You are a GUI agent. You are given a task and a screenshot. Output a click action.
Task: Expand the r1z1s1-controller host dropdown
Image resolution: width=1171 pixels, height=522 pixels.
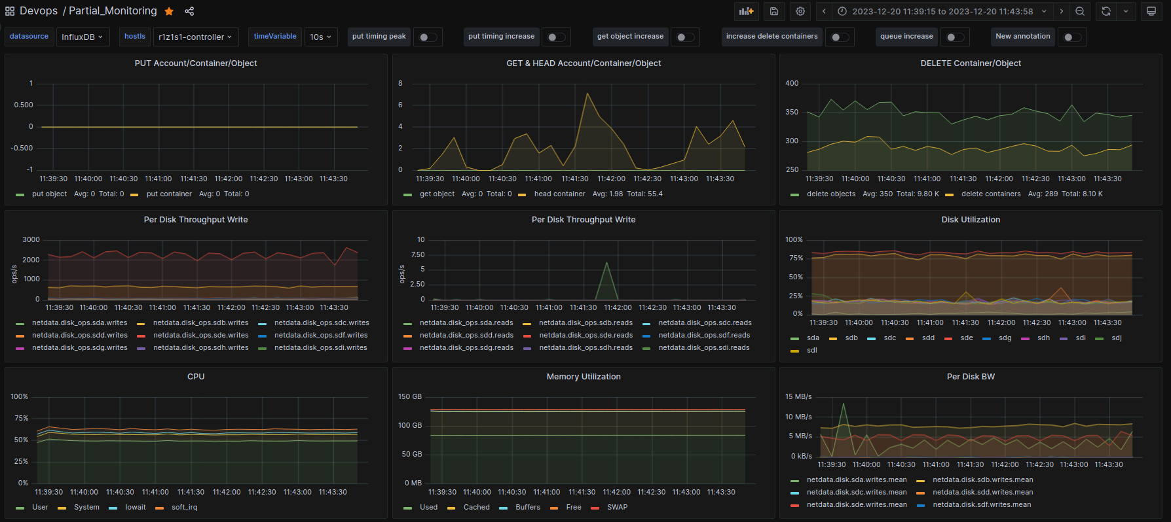195,37
